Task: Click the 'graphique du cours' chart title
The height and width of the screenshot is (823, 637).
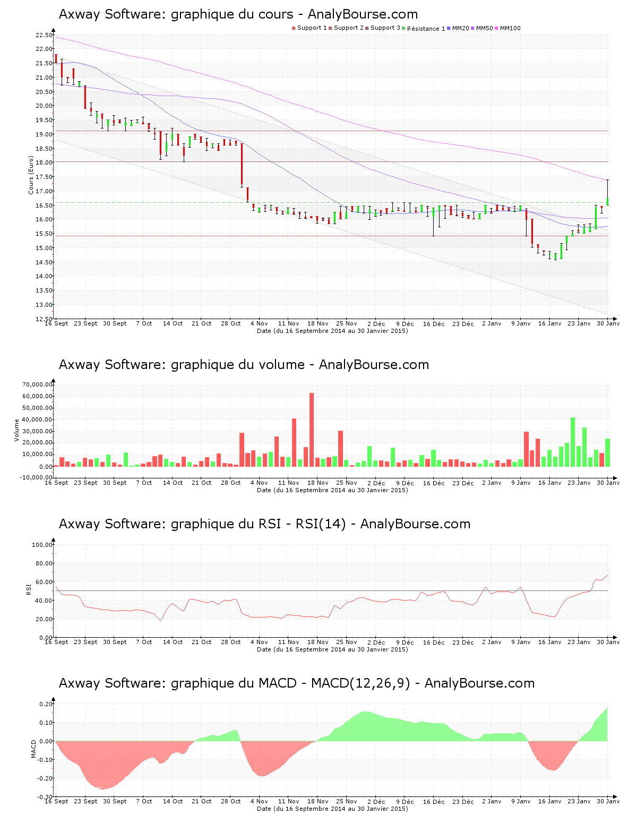Action: 238,14
